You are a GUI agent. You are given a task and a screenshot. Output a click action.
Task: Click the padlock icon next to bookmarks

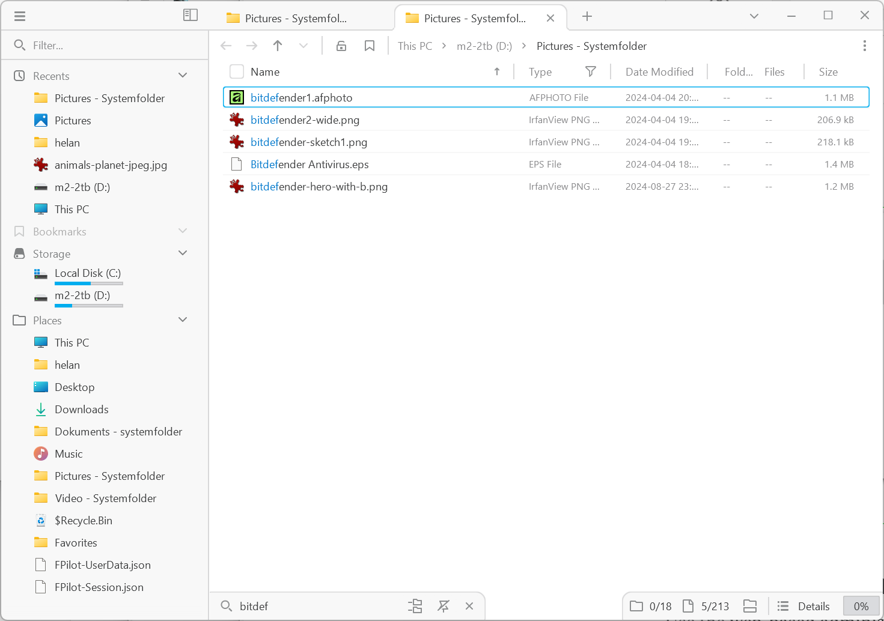click(341, 45)
